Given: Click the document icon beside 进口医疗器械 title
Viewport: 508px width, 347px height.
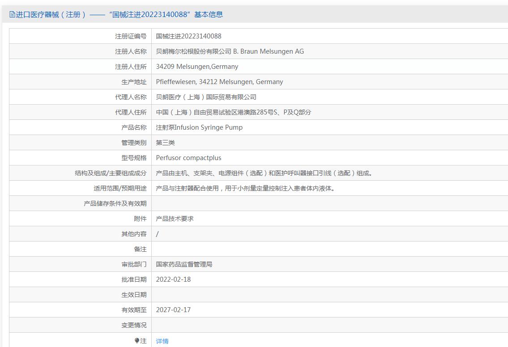Looking at the screenshot, I should [12, 15].
